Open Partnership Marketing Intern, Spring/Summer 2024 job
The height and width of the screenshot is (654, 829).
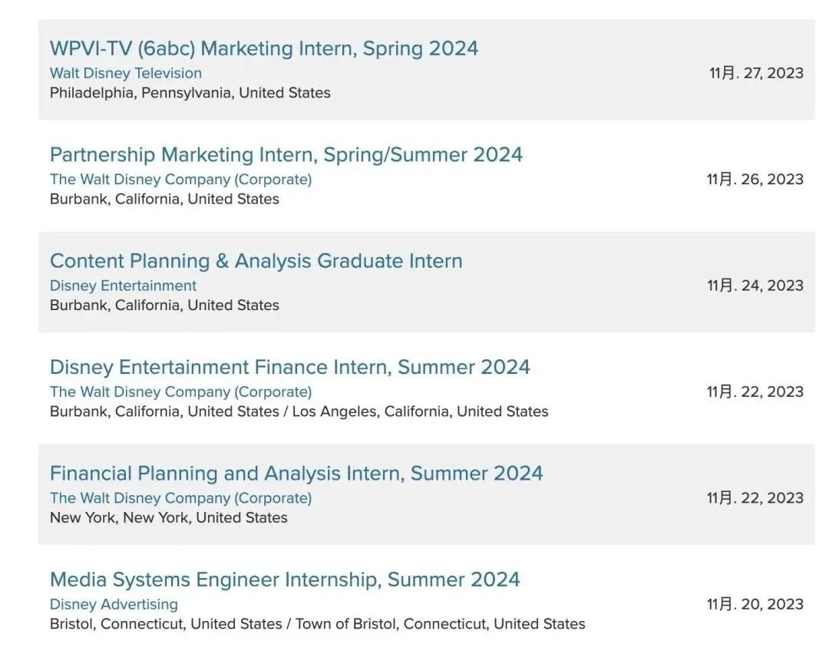286,154
